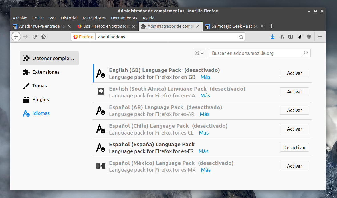Open the hamburger application menu

pos(320,37)
